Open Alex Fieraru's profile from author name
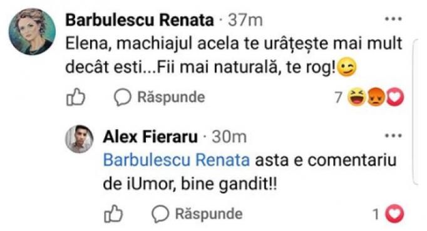This screenshot has width=427, height=231. [150, 137]
